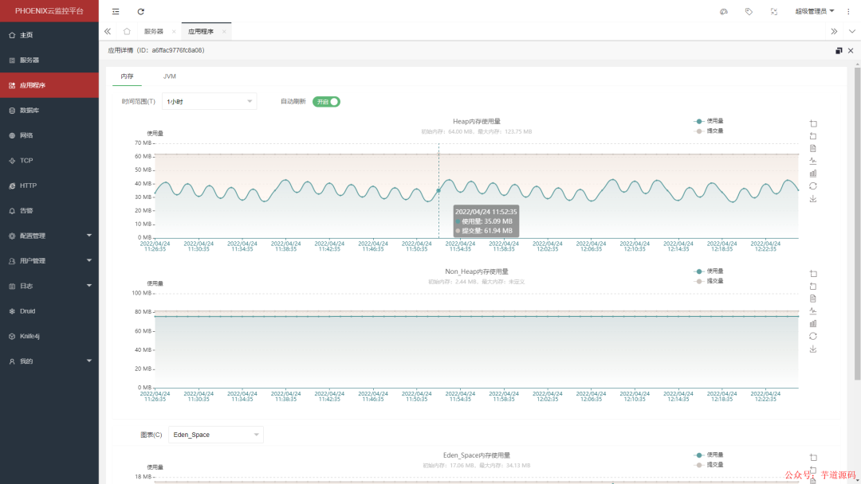Toggle 使用量 series in Non_Heap chart legend

point(709,271)
